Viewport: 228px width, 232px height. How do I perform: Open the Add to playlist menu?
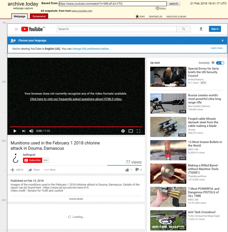[17, 170]
